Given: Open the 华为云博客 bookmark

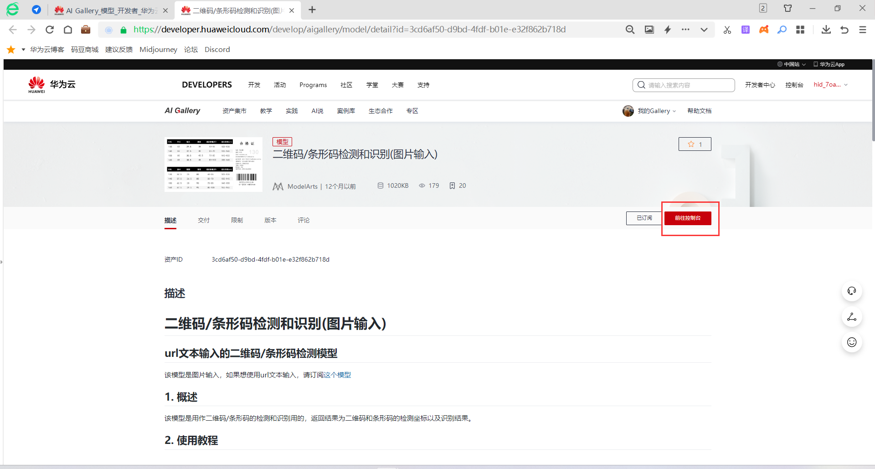Looking at the screenshot, I should point(47,49).
